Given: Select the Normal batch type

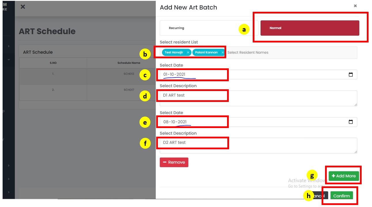Looking at the screenshot, I should 309,28.
